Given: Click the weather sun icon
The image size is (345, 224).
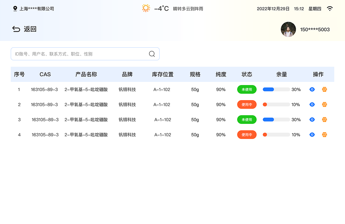Looking at the screenshot, I should 146,8.
